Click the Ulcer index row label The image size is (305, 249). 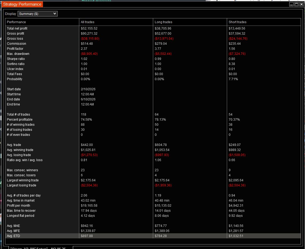point(15,69)
